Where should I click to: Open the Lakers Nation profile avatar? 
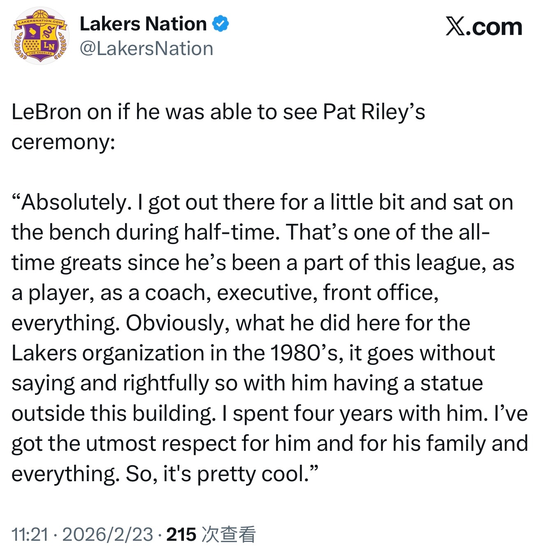(x=40, y=36)
